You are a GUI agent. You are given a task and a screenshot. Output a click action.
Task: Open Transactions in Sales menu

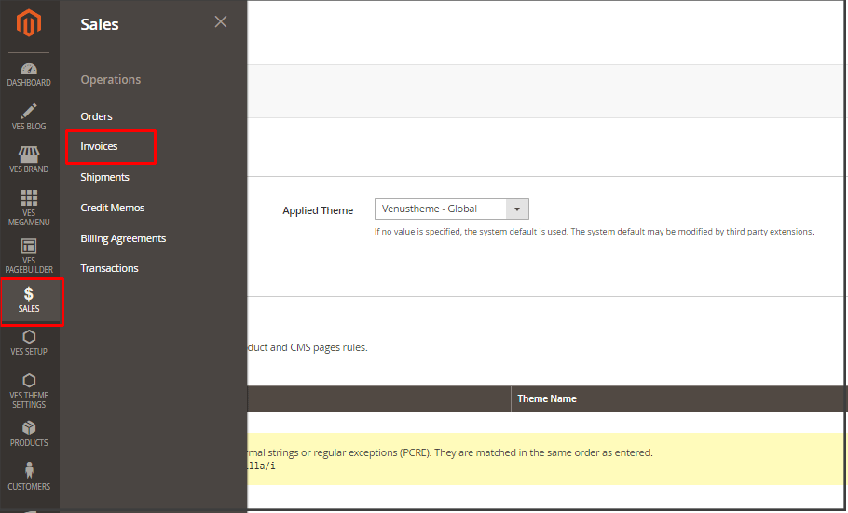(x=109, y=268)
